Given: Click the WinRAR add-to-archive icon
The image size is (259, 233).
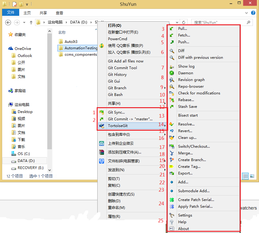Looking at the screenshot, I should pyautogui.click(x=102, y=152).
